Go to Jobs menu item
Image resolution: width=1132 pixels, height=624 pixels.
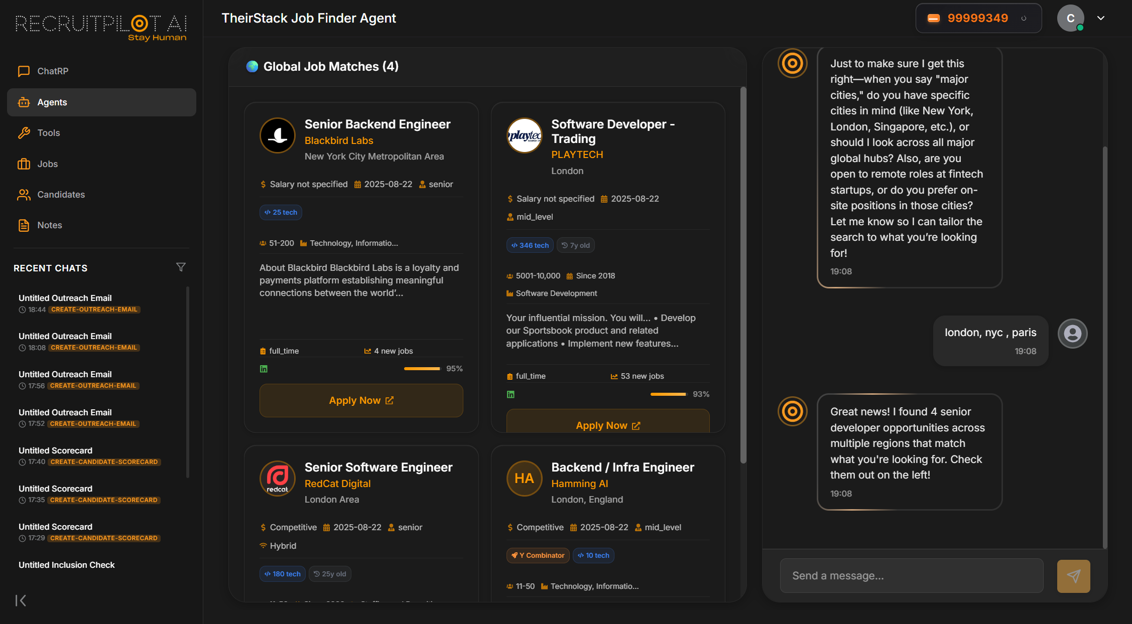point(101,164)
